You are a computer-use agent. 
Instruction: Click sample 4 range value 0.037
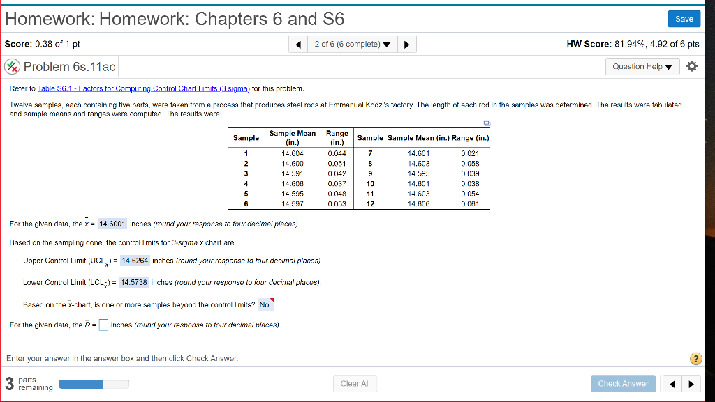(337, 184)
